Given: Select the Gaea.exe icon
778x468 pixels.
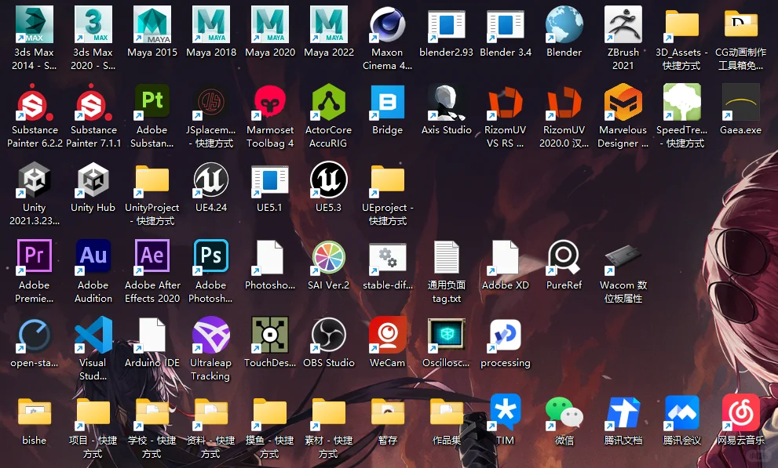Looking at the screenshot, I should tap(741, 102).
